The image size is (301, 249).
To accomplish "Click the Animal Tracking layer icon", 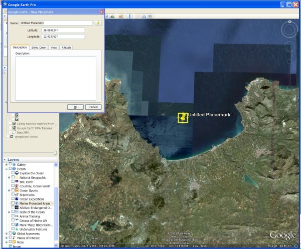I will (x=17, y=216).
